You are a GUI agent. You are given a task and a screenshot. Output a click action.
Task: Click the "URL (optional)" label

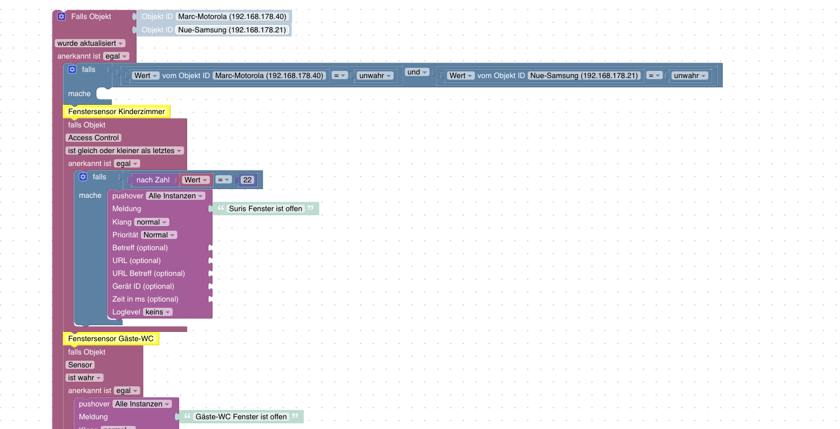coord(136,260)
